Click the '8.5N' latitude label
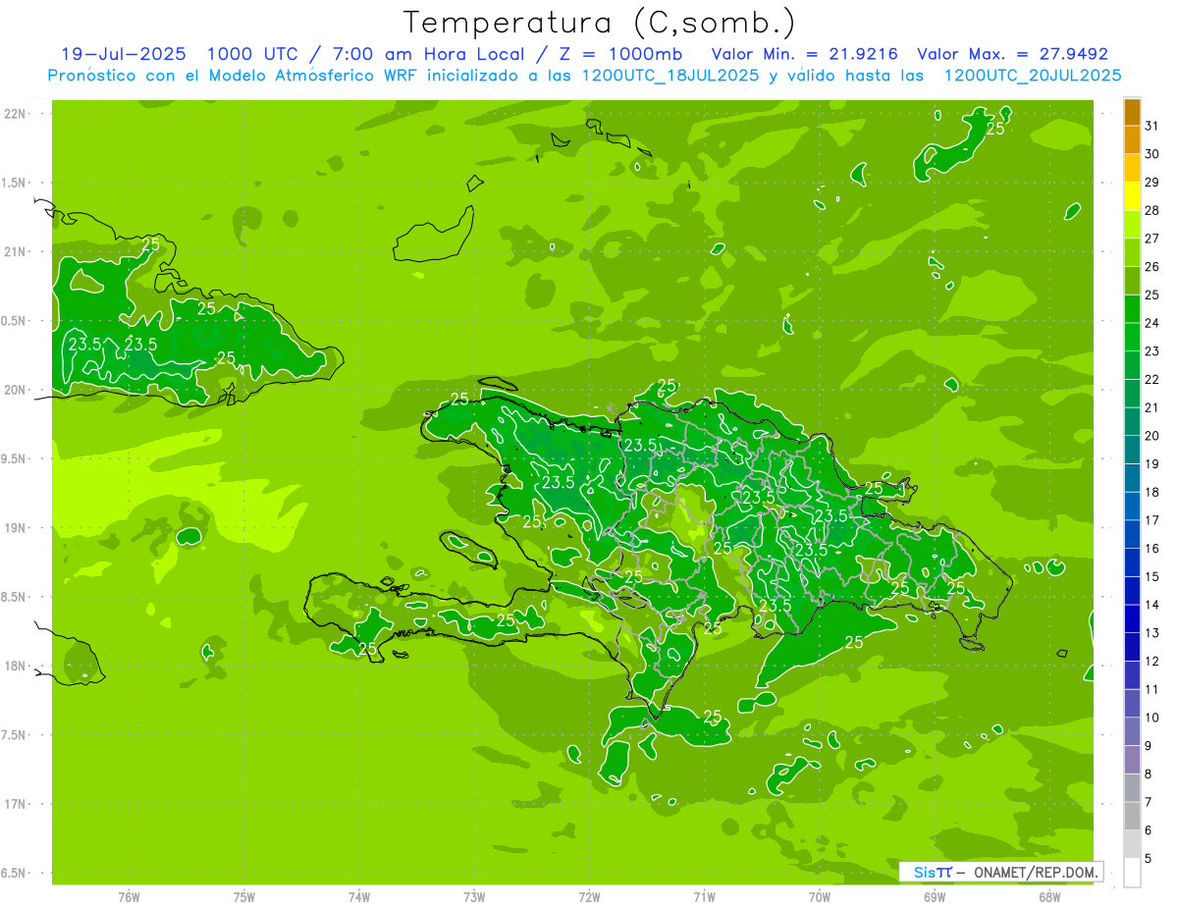 tap(15, 597)
